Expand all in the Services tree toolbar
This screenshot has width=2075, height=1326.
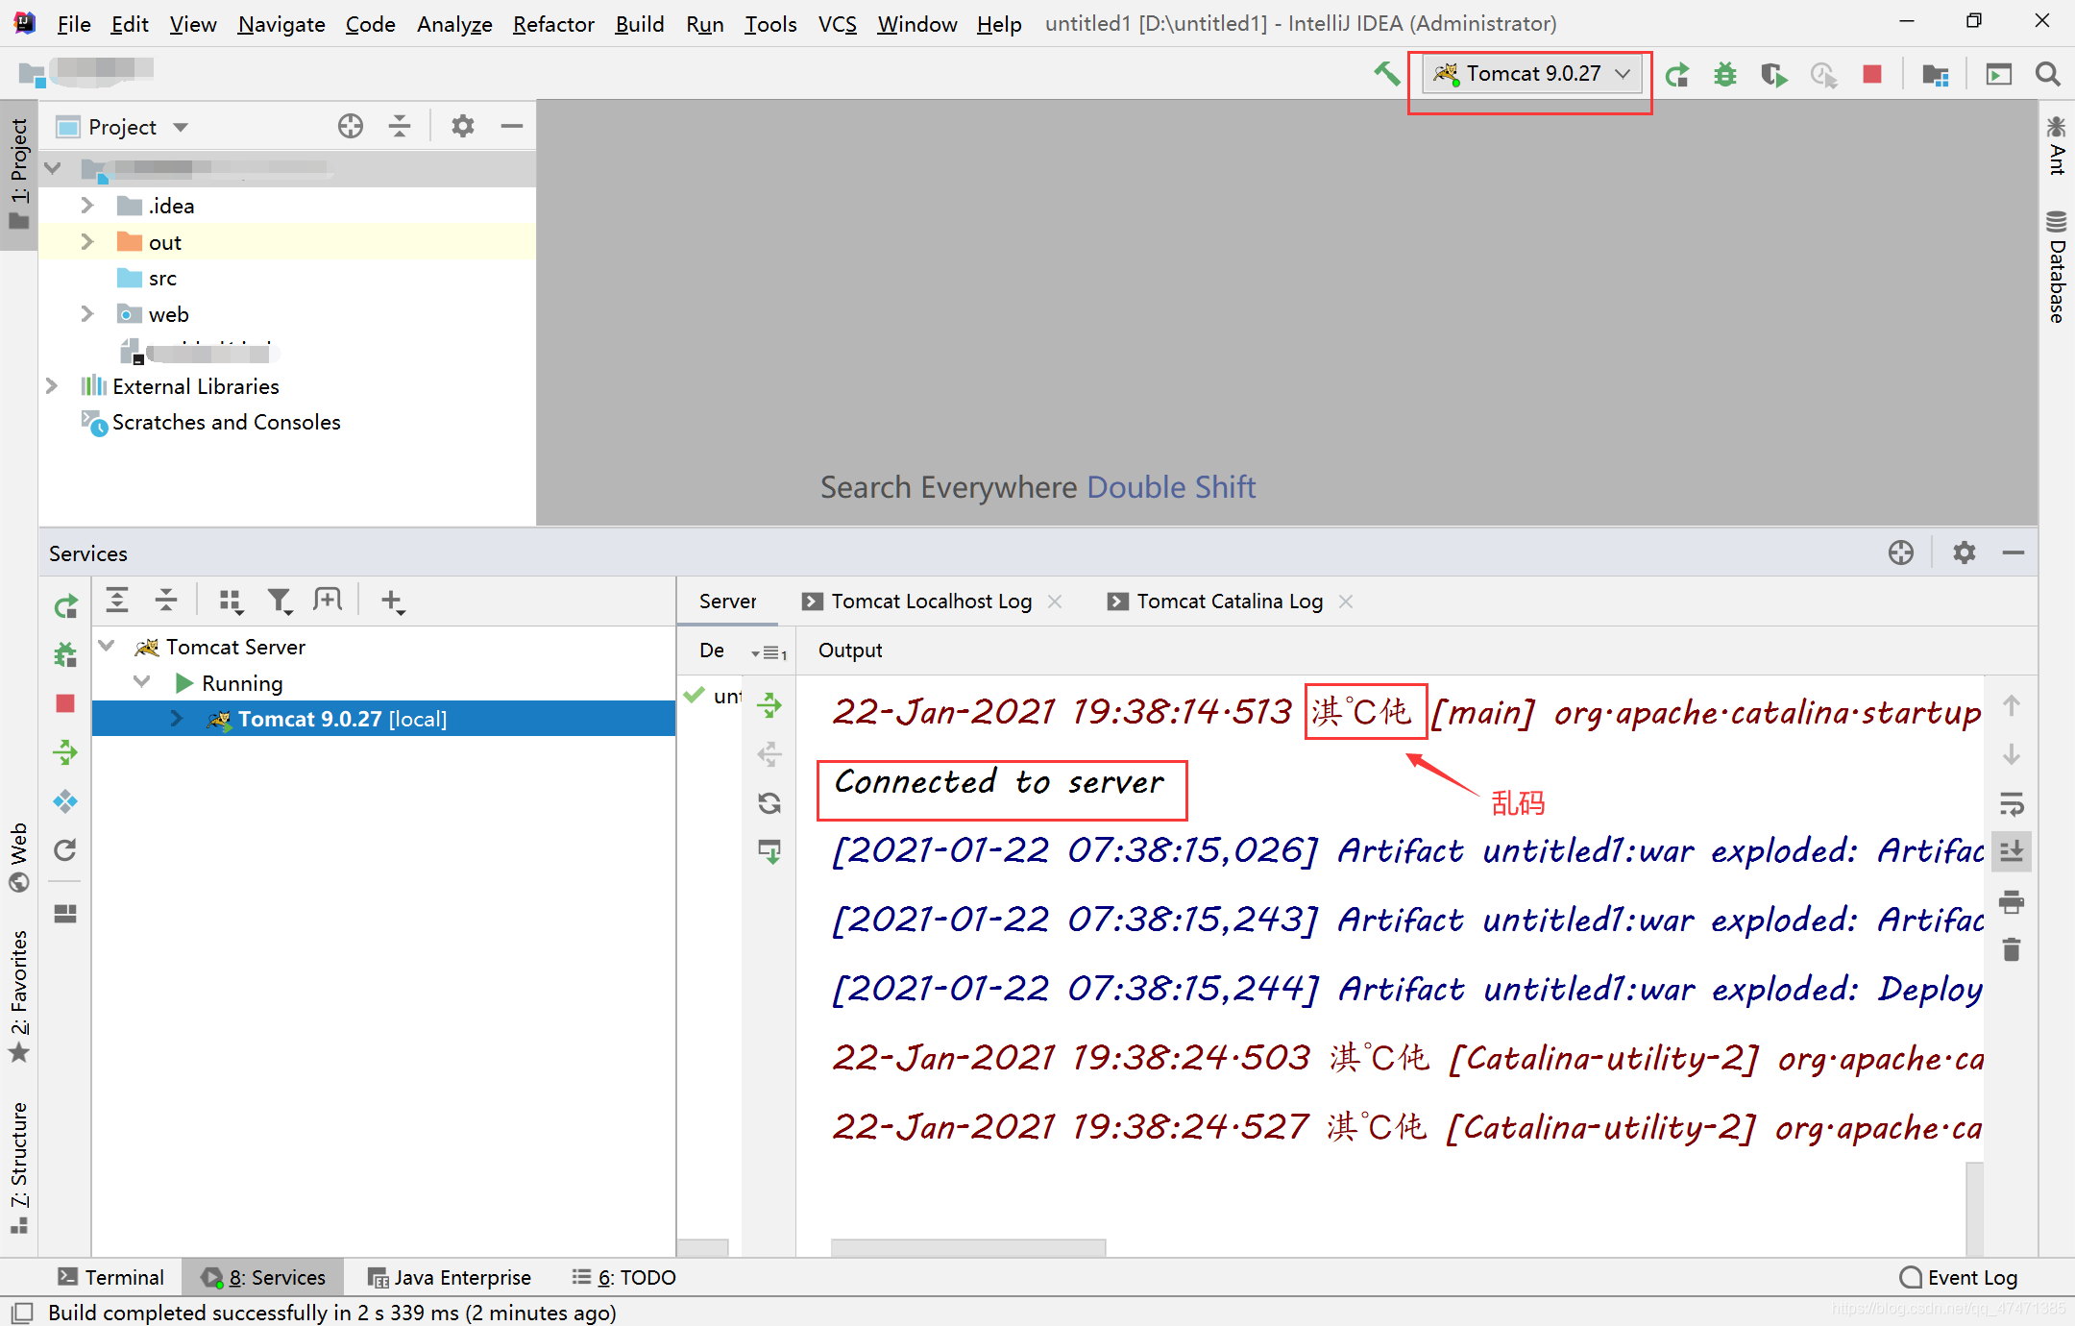(117, 601)
